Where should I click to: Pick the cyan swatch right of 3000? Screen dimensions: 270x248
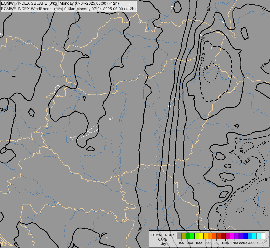[x=254, y=236]
